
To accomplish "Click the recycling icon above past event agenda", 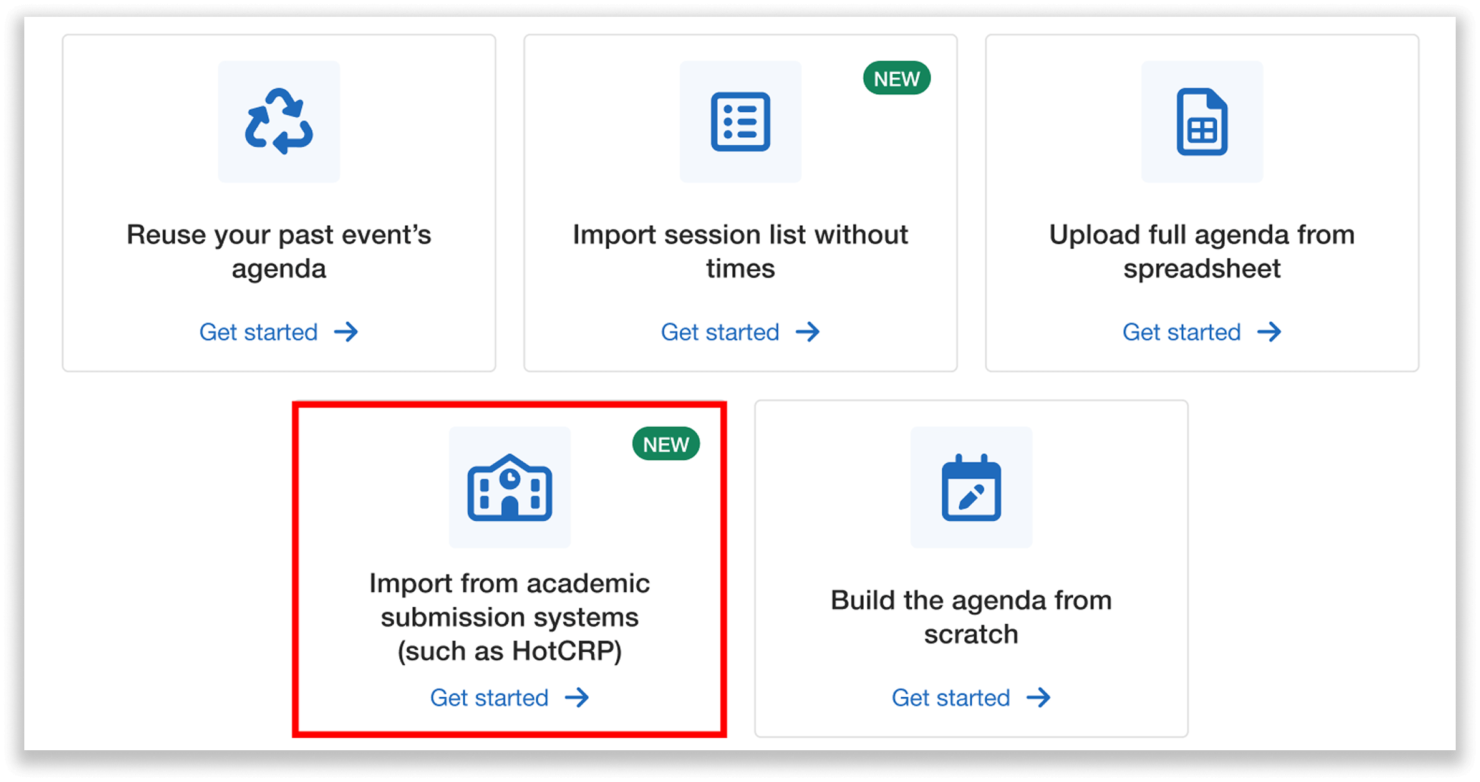I will 278,121.
